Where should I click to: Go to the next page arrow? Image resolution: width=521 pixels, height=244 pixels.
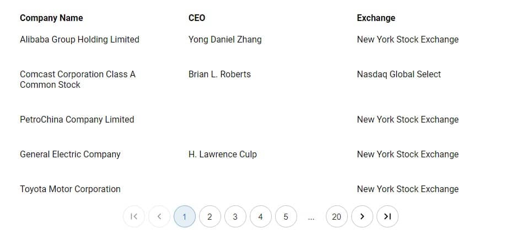pyautogui.click(x=362, y=216)
